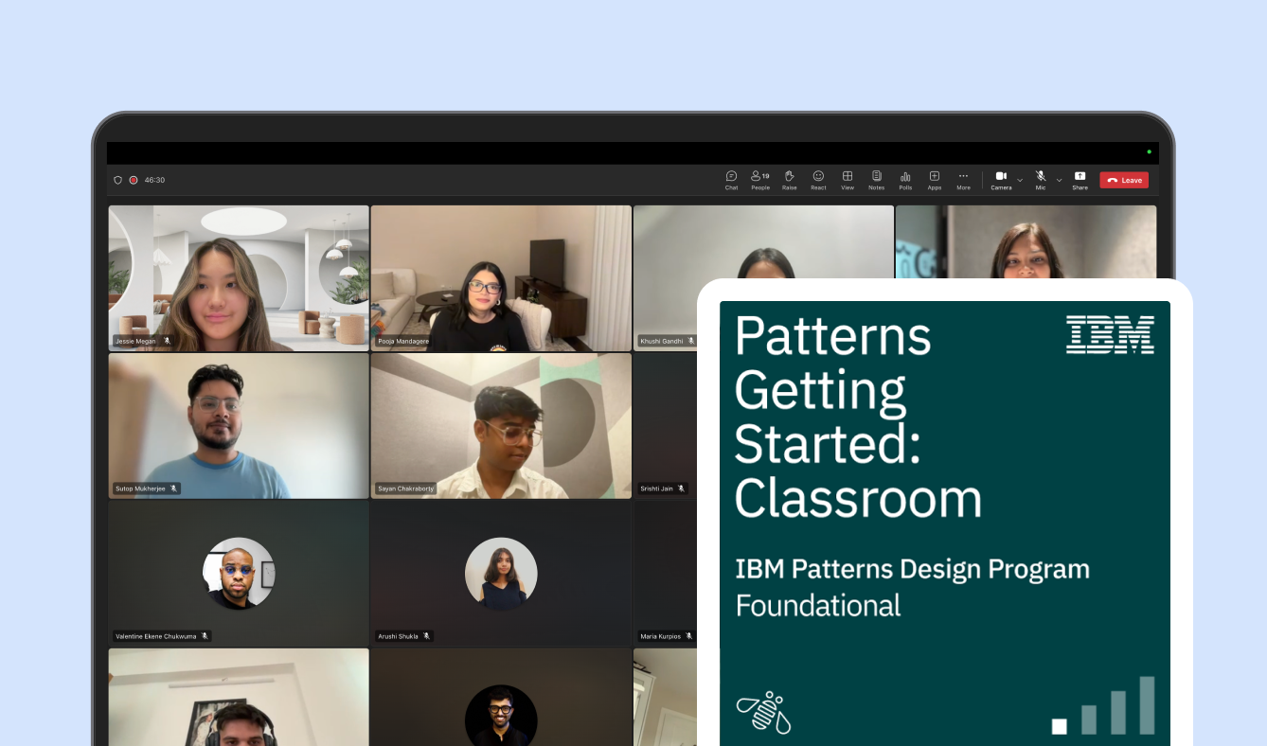
Task: Click the shield security icon
Action: click(117, 180)
